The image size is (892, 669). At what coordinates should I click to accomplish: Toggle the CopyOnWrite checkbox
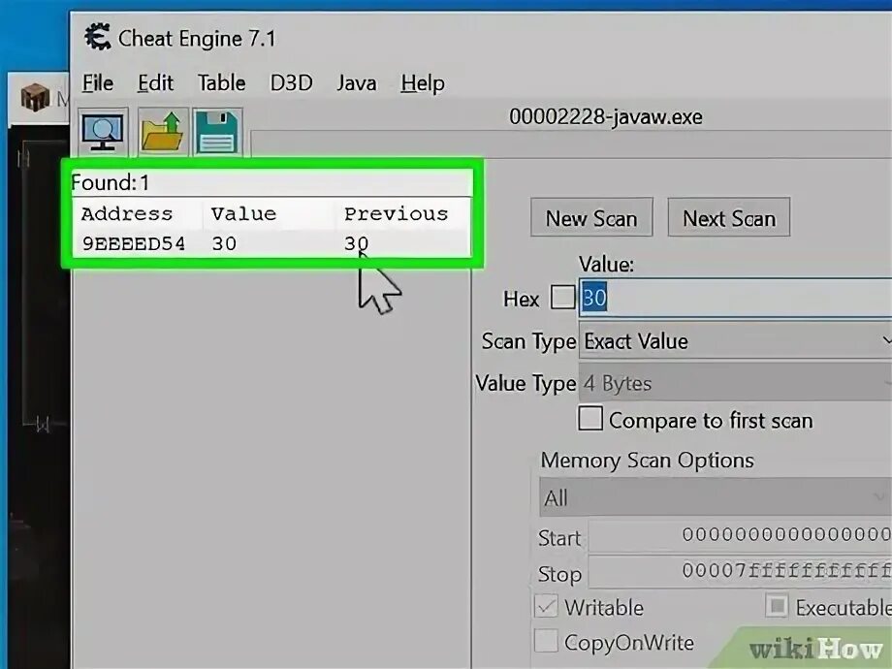[x=546, y=641]
